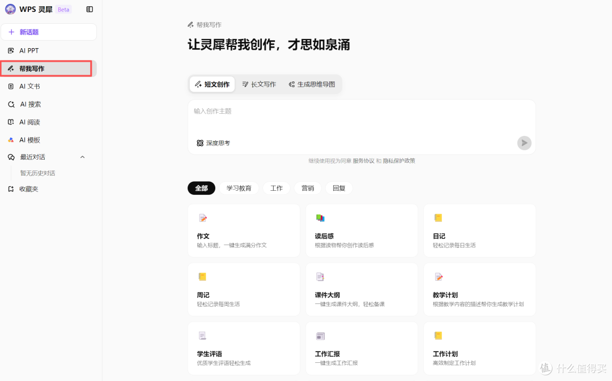Click the 最近对话 chat bubble icon
This screenshot has width=612, height=381.
(x=11, y=157)
